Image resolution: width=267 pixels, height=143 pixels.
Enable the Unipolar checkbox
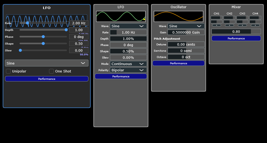click(8, 71)
